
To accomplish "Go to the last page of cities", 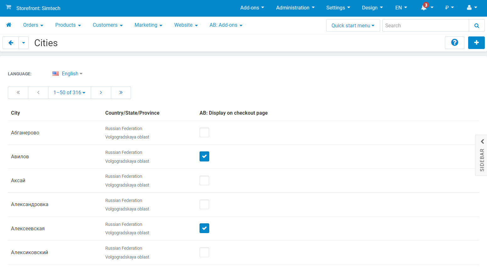I will [121, 93].
